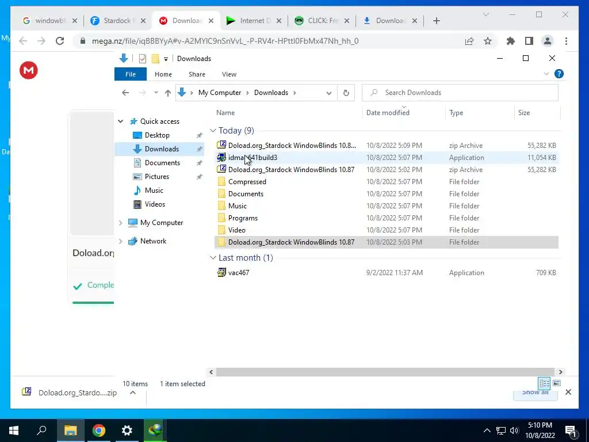
Task: Select the Video folder in the file list
Action: point(387,230)
